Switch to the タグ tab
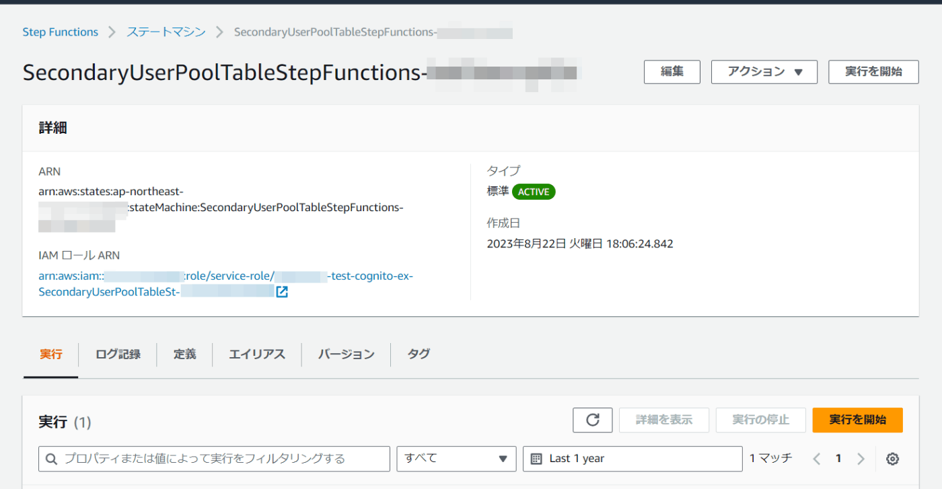The width and height of the screenshot is (942, 489). coord(419,354)
